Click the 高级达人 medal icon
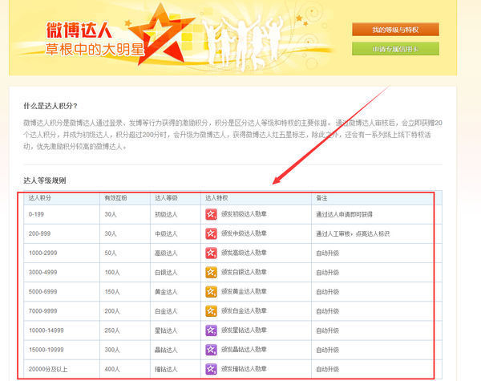The height and width of the screenshot is (381, 481). click(211, 253)
